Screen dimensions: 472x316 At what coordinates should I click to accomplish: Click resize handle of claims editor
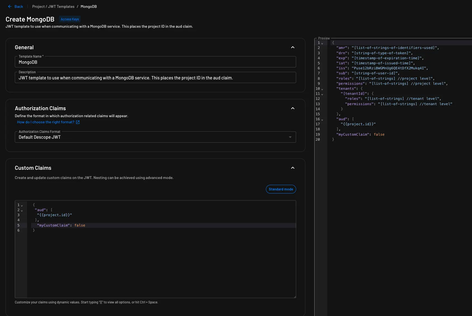coord(294,296)
